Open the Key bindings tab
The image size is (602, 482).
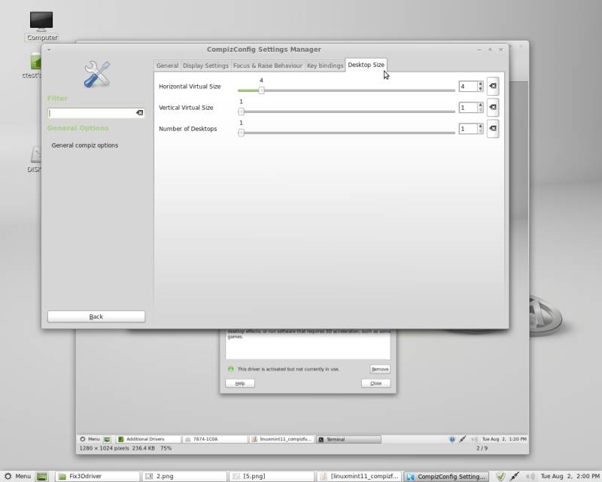325,66
